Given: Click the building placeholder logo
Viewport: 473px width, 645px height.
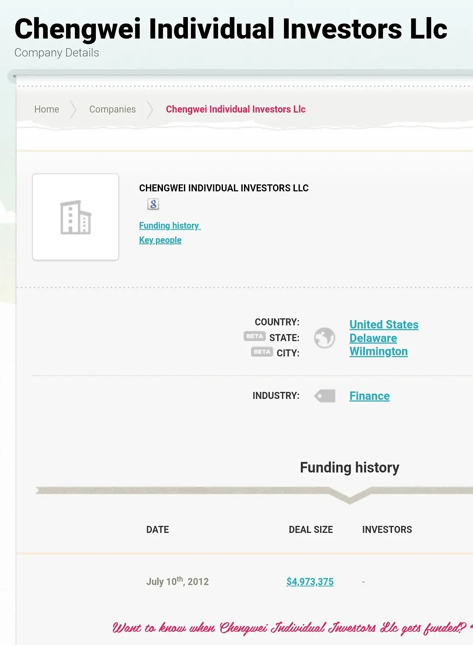Looking at the screenshot, I should (76, 217).
